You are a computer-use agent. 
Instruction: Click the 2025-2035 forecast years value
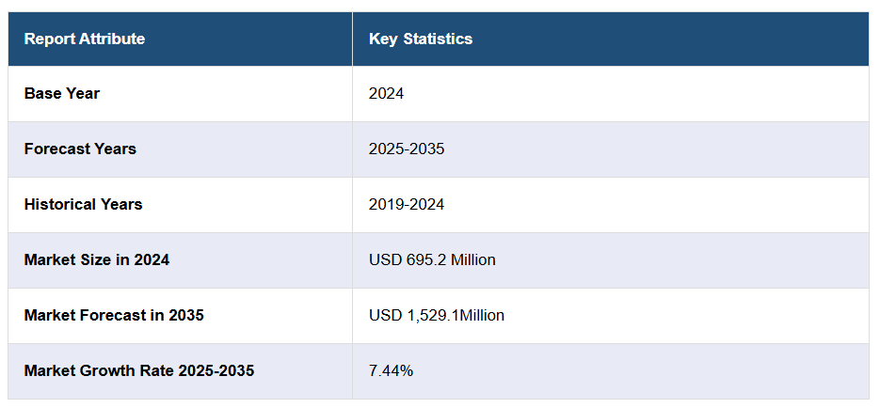coord(407,149)
